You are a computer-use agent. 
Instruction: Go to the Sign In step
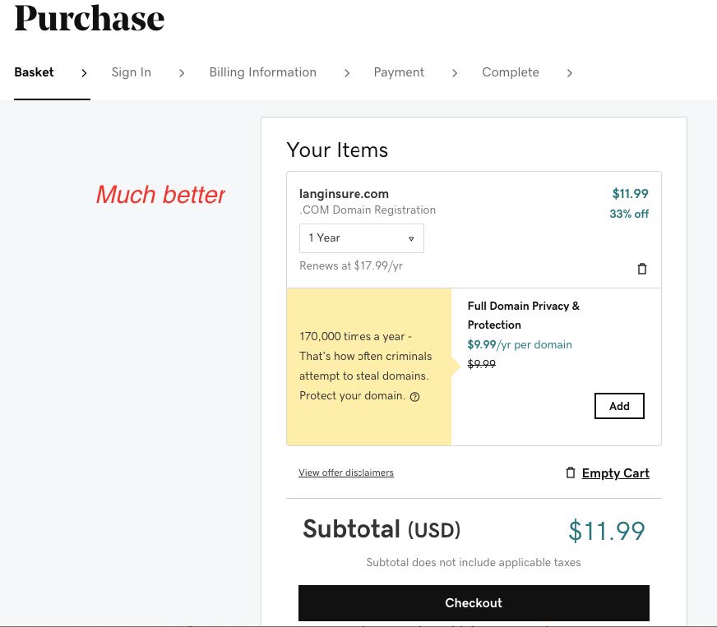[132, 72]
